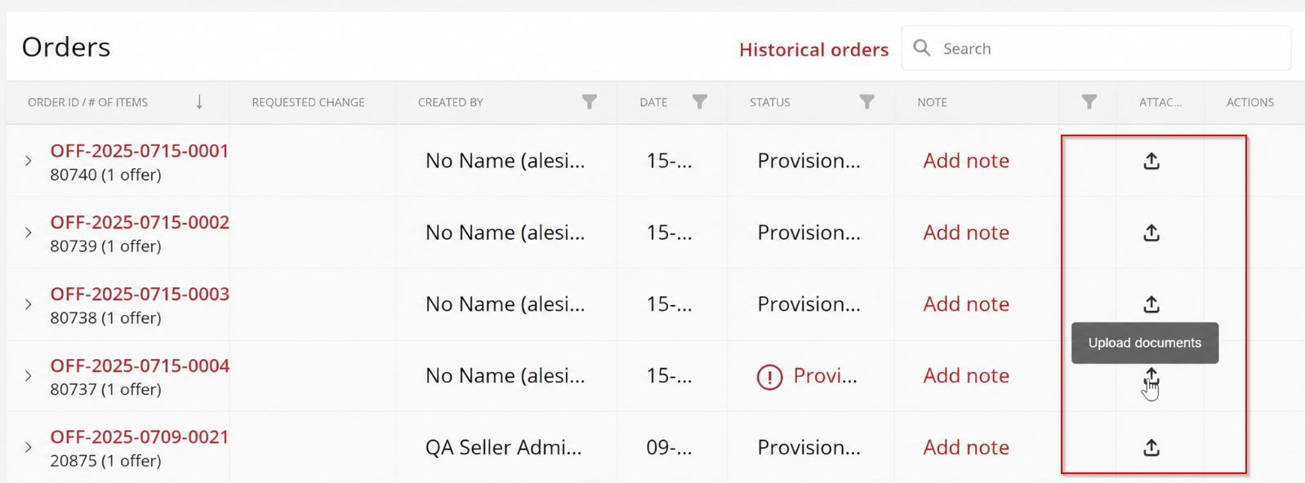Open the Status column filter

[x=867, y=102]
